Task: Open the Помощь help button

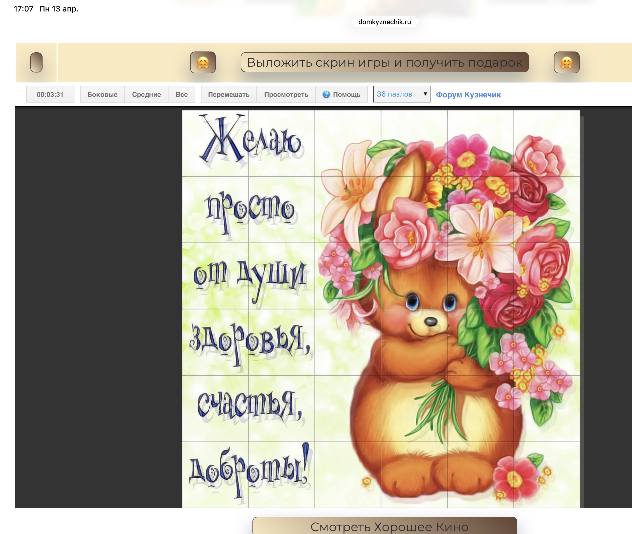Action: [346, 94]
